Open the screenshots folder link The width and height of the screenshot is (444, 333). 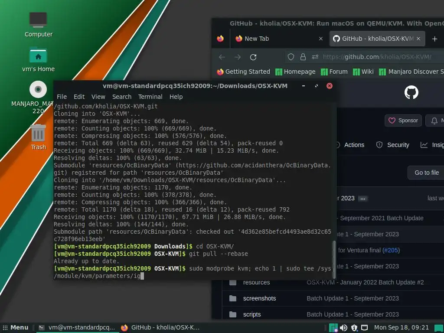coord(259,298)
